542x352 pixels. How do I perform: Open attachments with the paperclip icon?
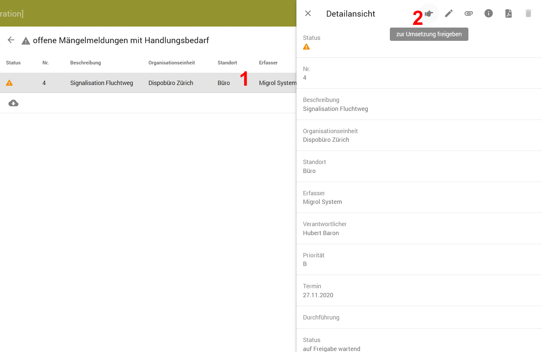click(469, 13)
